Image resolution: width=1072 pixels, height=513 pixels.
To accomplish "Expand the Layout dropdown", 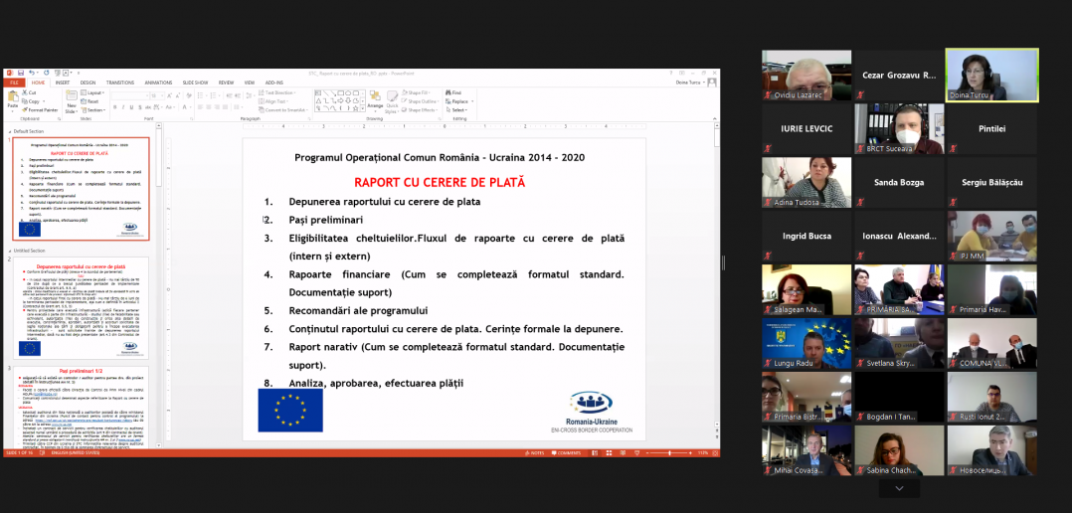I will pos(95,92).
